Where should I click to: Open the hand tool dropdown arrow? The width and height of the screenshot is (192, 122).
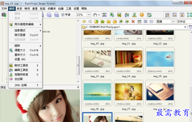click(99, 15)
